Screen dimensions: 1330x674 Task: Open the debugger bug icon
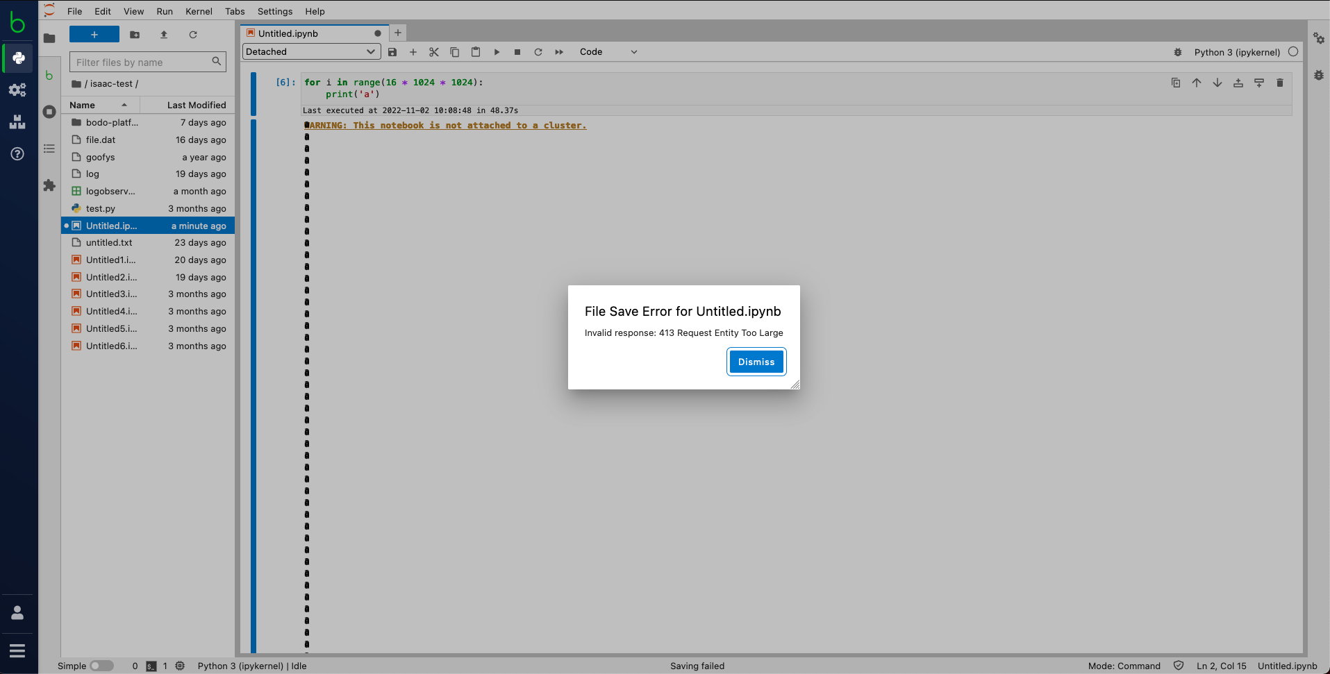pos(1177,52)
